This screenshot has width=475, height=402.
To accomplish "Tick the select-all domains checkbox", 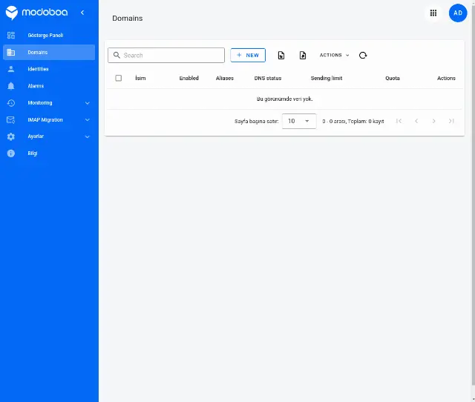I will (119, 78).
